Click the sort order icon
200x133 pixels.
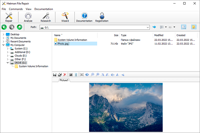click(170, 27)
